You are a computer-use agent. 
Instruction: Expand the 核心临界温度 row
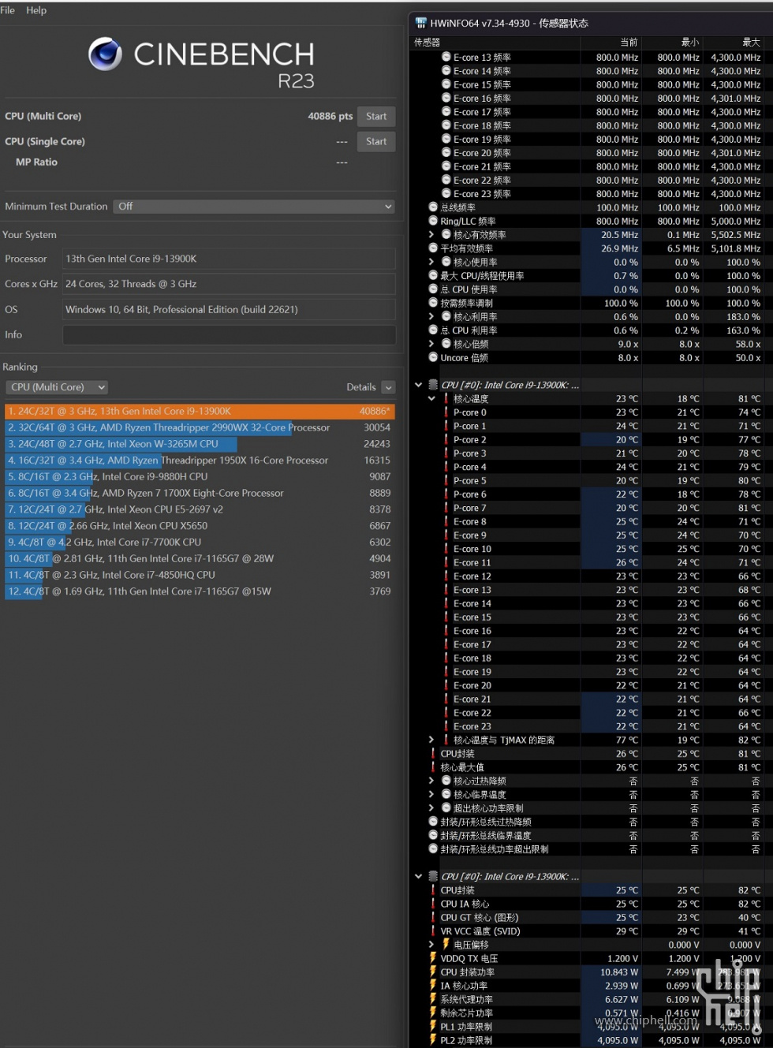click(431, 795)
